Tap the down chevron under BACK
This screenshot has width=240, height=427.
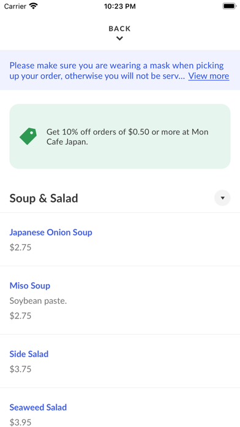(119, 39)
